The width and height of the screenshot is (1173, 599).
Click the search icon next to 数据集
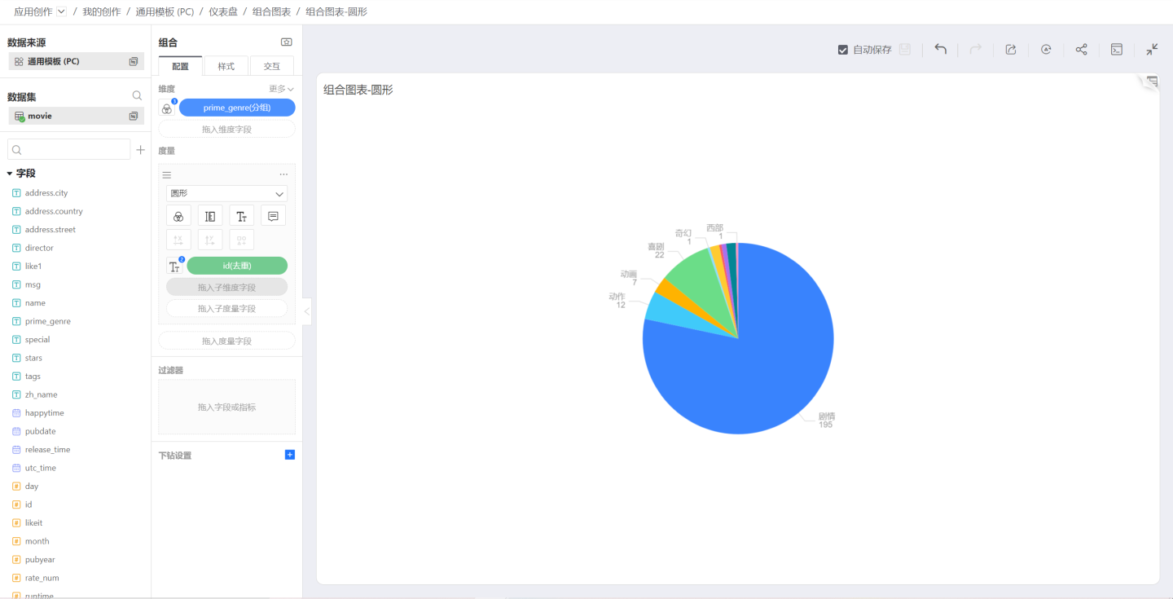pos(137,96)
